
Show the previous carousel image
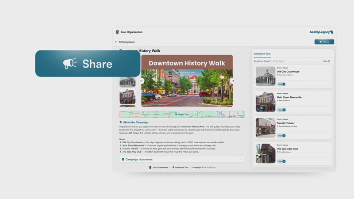pyautogui.click(x=142, y=81)
